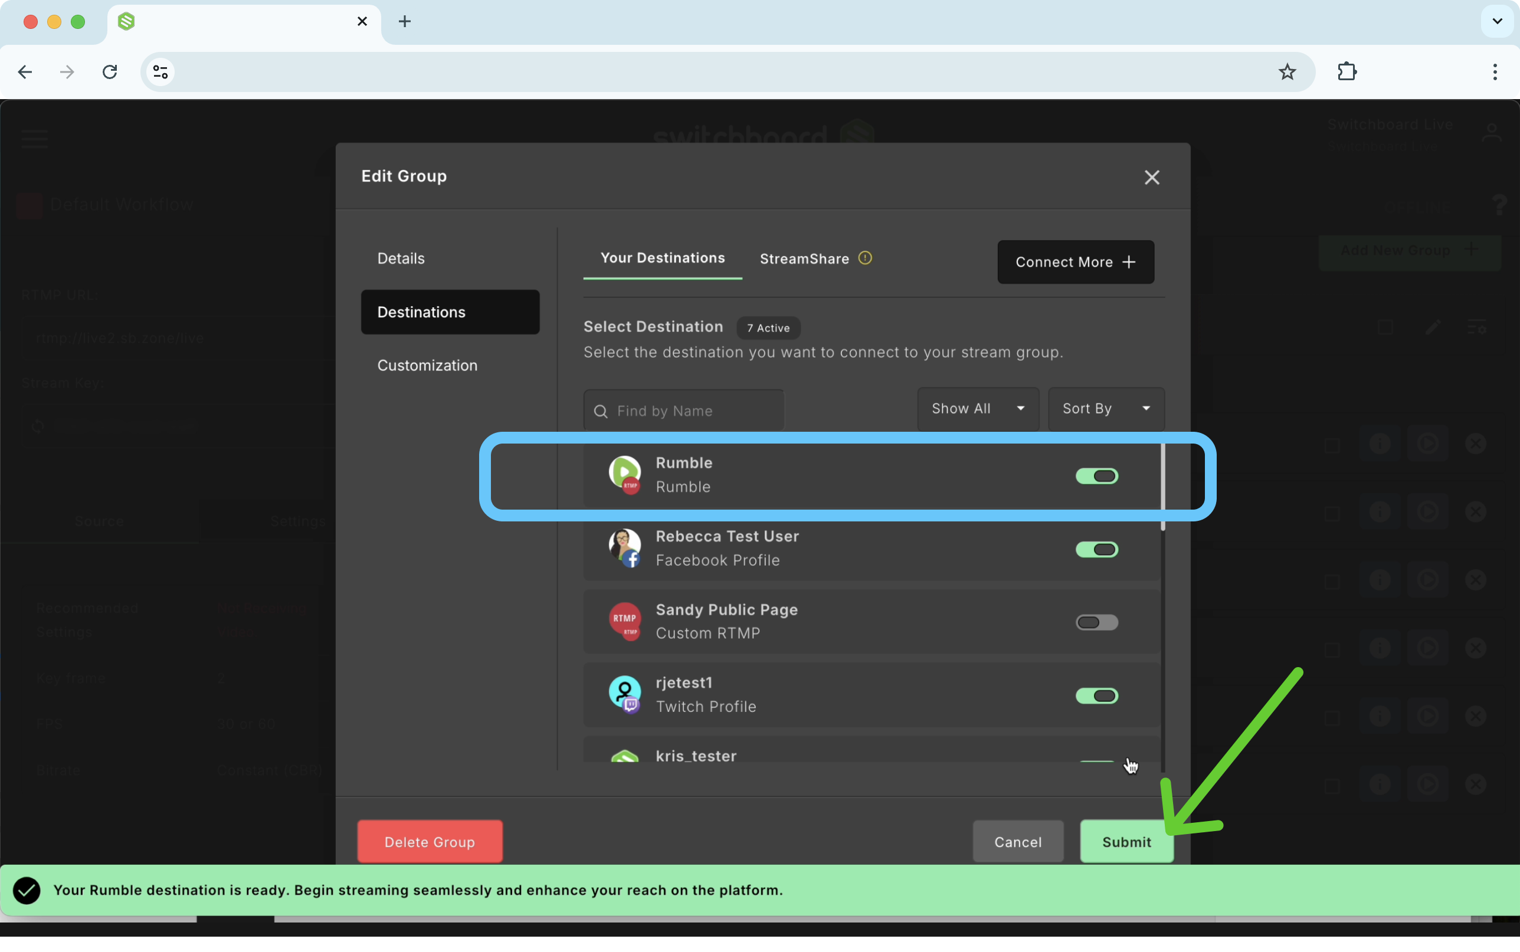Open site information icon in address bar
This screenshot has width=1520, height=952.
(160, 72)
